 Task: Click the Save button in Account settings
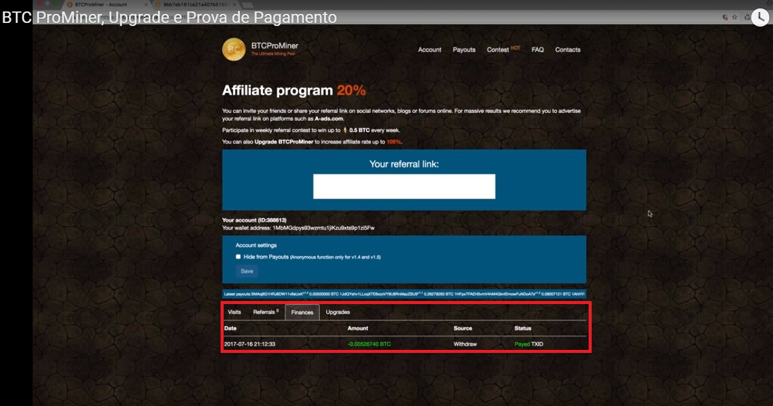tap(247, 271)
